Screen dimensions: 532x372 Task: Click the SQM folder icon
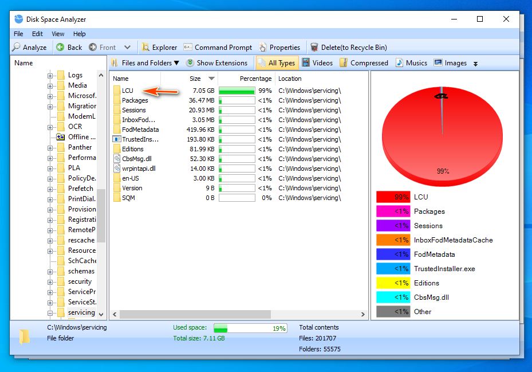pos(117,198)
